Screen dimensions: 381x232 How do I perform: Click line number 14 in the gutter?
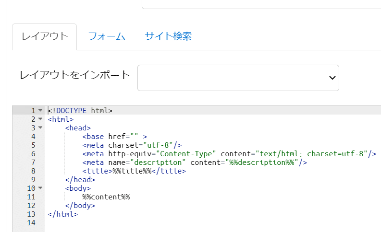[31, 223]
